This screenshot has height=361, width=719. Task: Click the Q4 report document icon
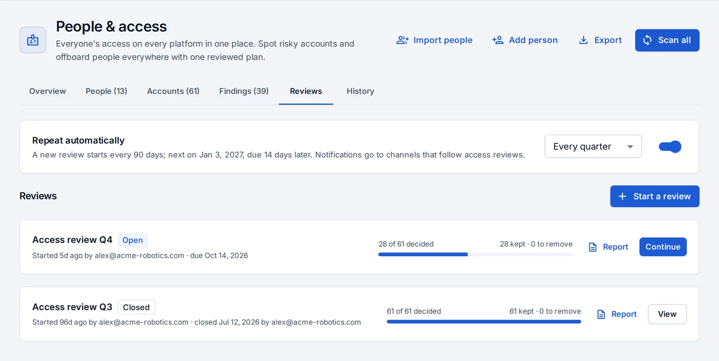(x=593, y=247)
